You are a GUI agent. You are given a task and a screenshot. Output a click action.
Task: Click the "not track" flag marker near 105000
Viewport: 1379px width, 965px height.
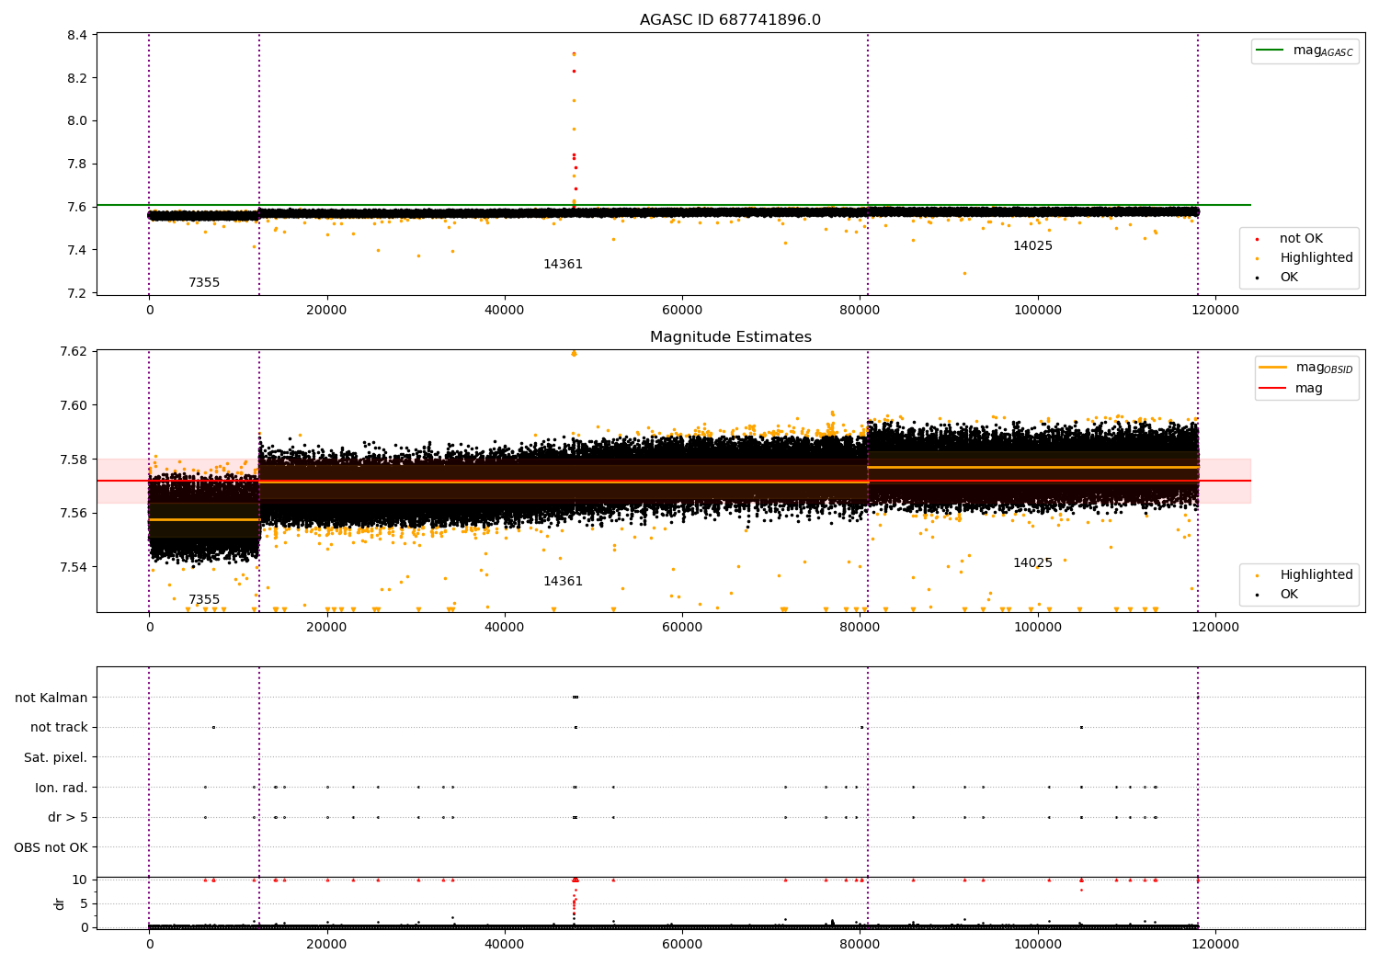1081,727
